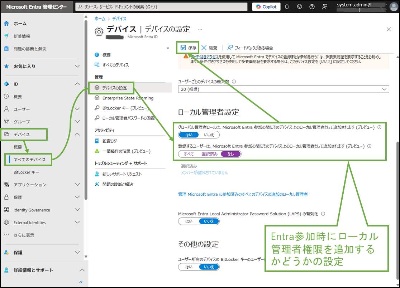Click the デバイス breadcrumb link
Viewport: 400px width, 288px height.
pyautogui.click(x=119, y=19)
